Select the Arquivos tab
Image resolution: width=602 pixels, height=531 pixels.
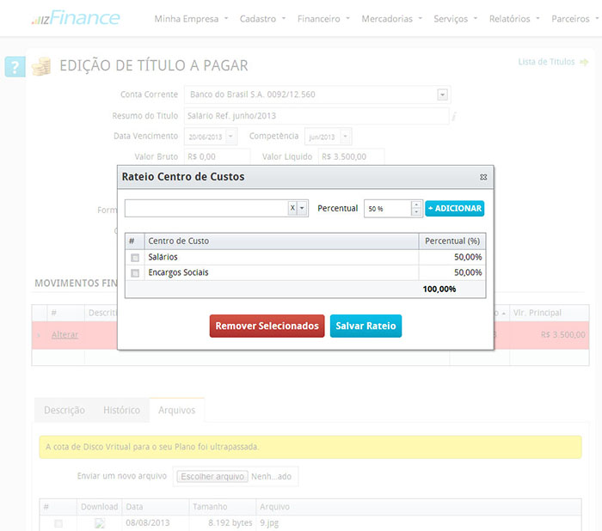tap(176, 410)
